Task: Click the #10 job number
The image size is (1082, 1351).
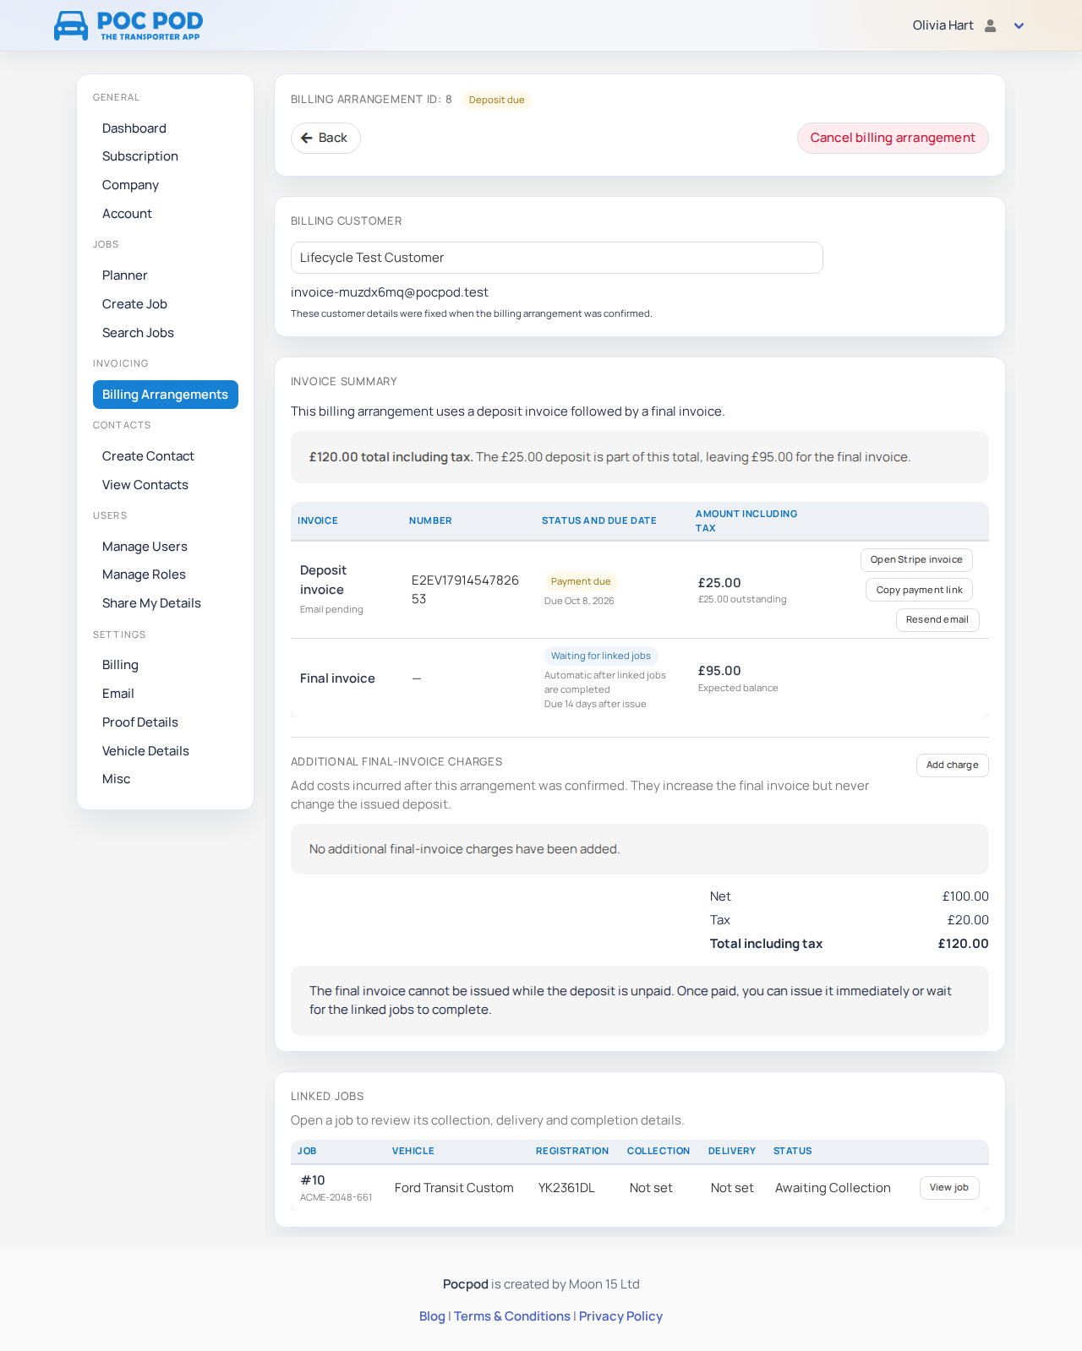Action: coord(313,1180)
